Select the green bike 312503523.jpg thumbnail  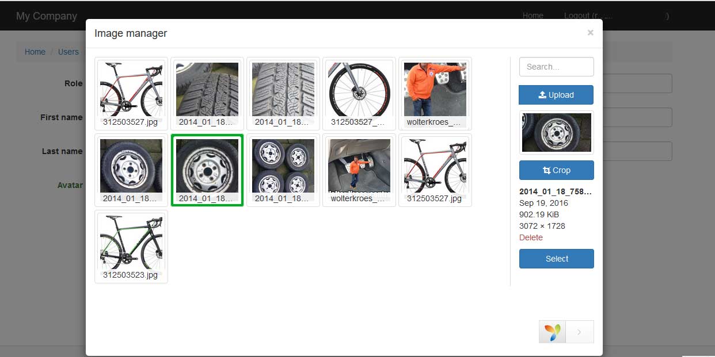click(131, 246)
